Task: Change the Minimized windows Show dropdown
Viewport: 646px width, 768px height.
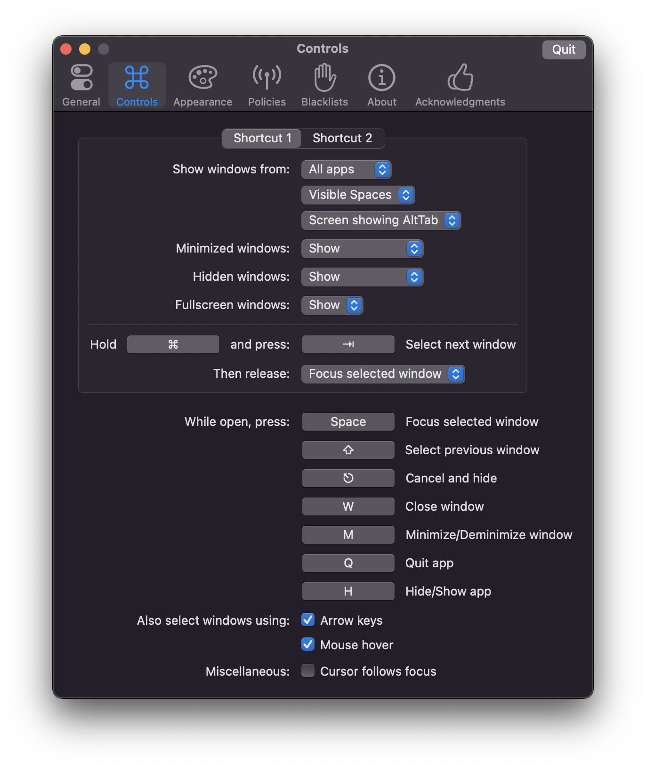Action: tap(362, 249)
